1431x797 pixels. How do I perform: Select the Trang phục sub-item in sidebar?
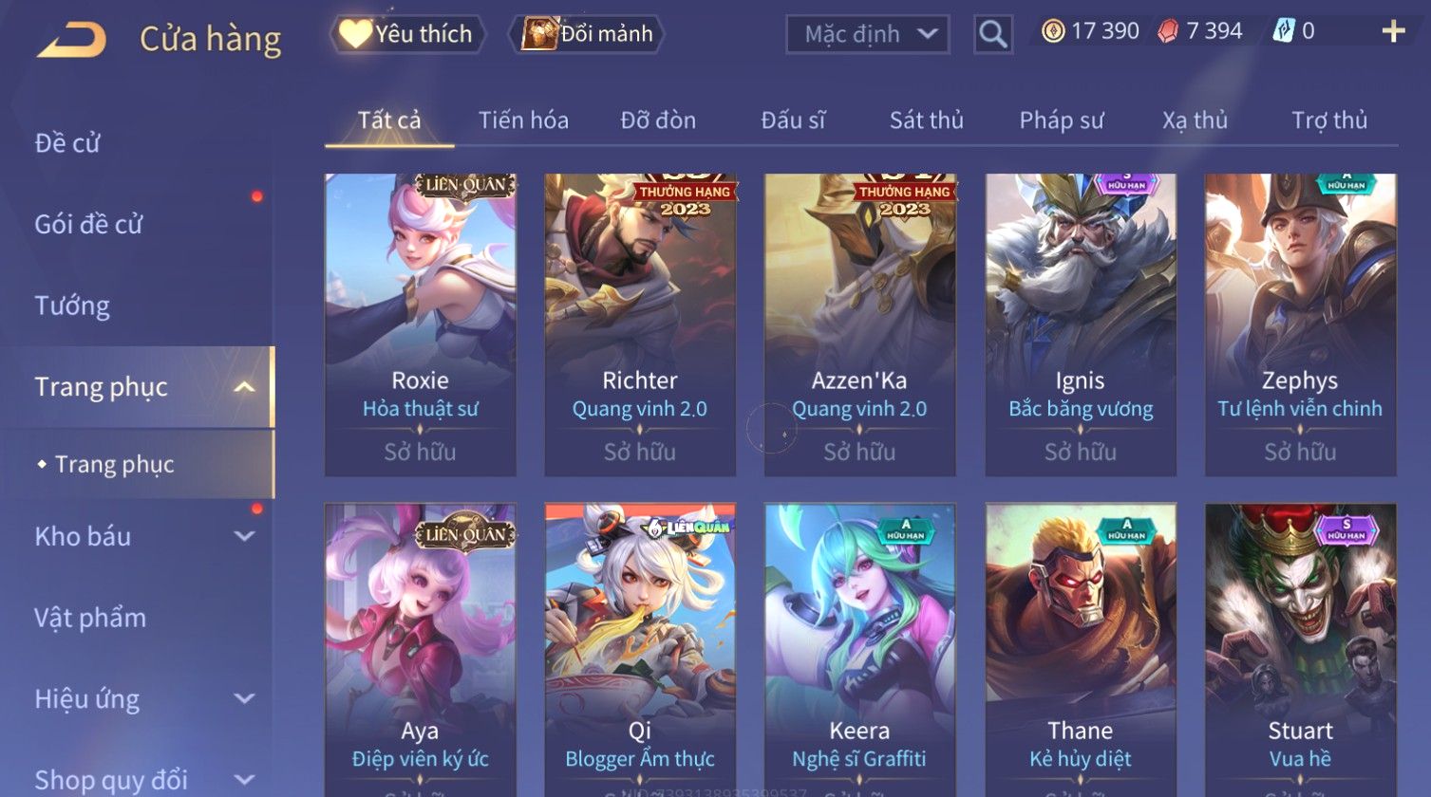pyautogui.click(x=114, y=464)
